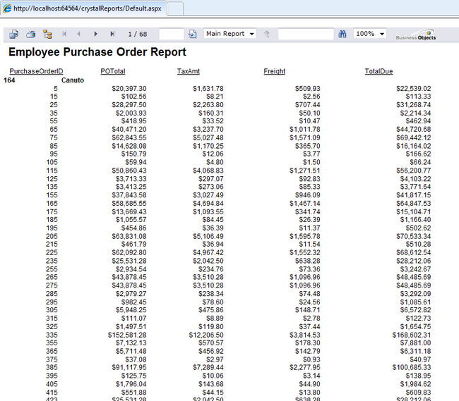Click Freight value $1,595.78

click(x=305, y=236)
